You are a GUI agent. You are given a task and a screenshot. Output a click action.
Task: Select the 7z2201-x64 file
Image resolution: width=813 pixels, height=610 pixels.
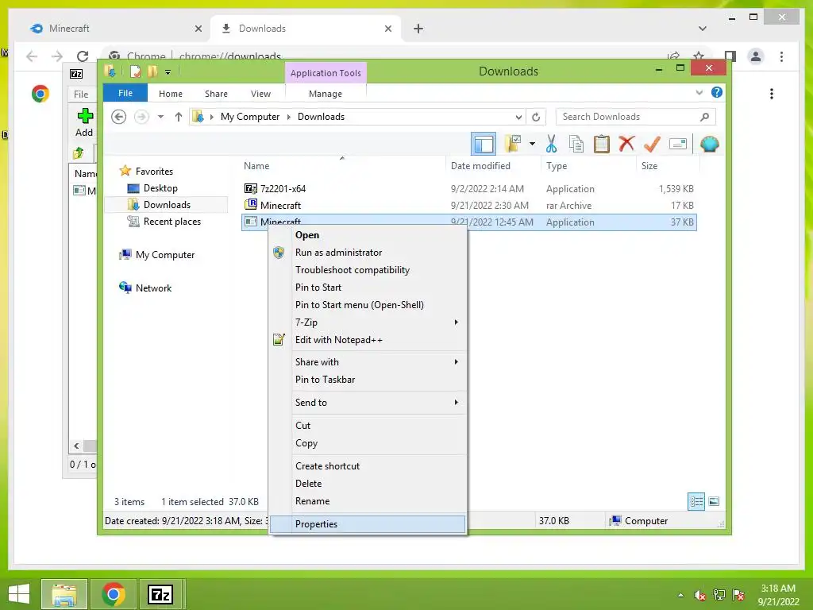pyautogui.click(x=469, y=189)
